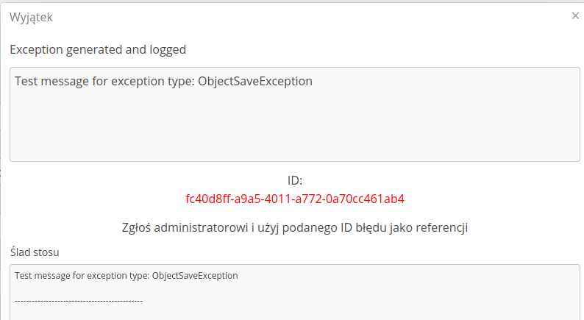This screenshot has height=320, width=584.
Task: Click the word 'logged' in the heading
Action: pos(168,50)
